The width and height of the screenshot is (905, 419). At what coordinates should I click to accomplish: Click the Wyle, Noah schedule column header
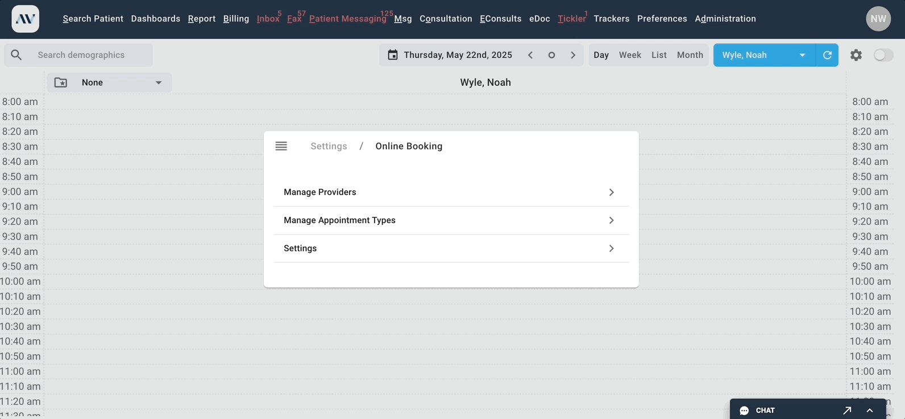(x=485, y=82)
